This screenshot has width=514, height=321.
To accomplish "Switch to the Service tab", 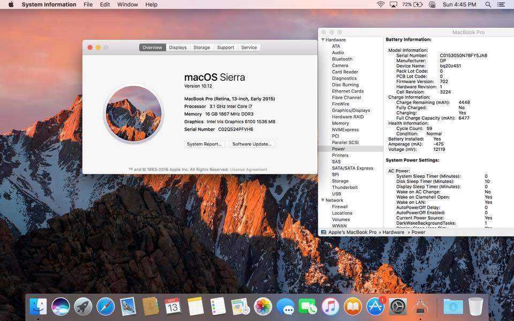I will (249, 48).
